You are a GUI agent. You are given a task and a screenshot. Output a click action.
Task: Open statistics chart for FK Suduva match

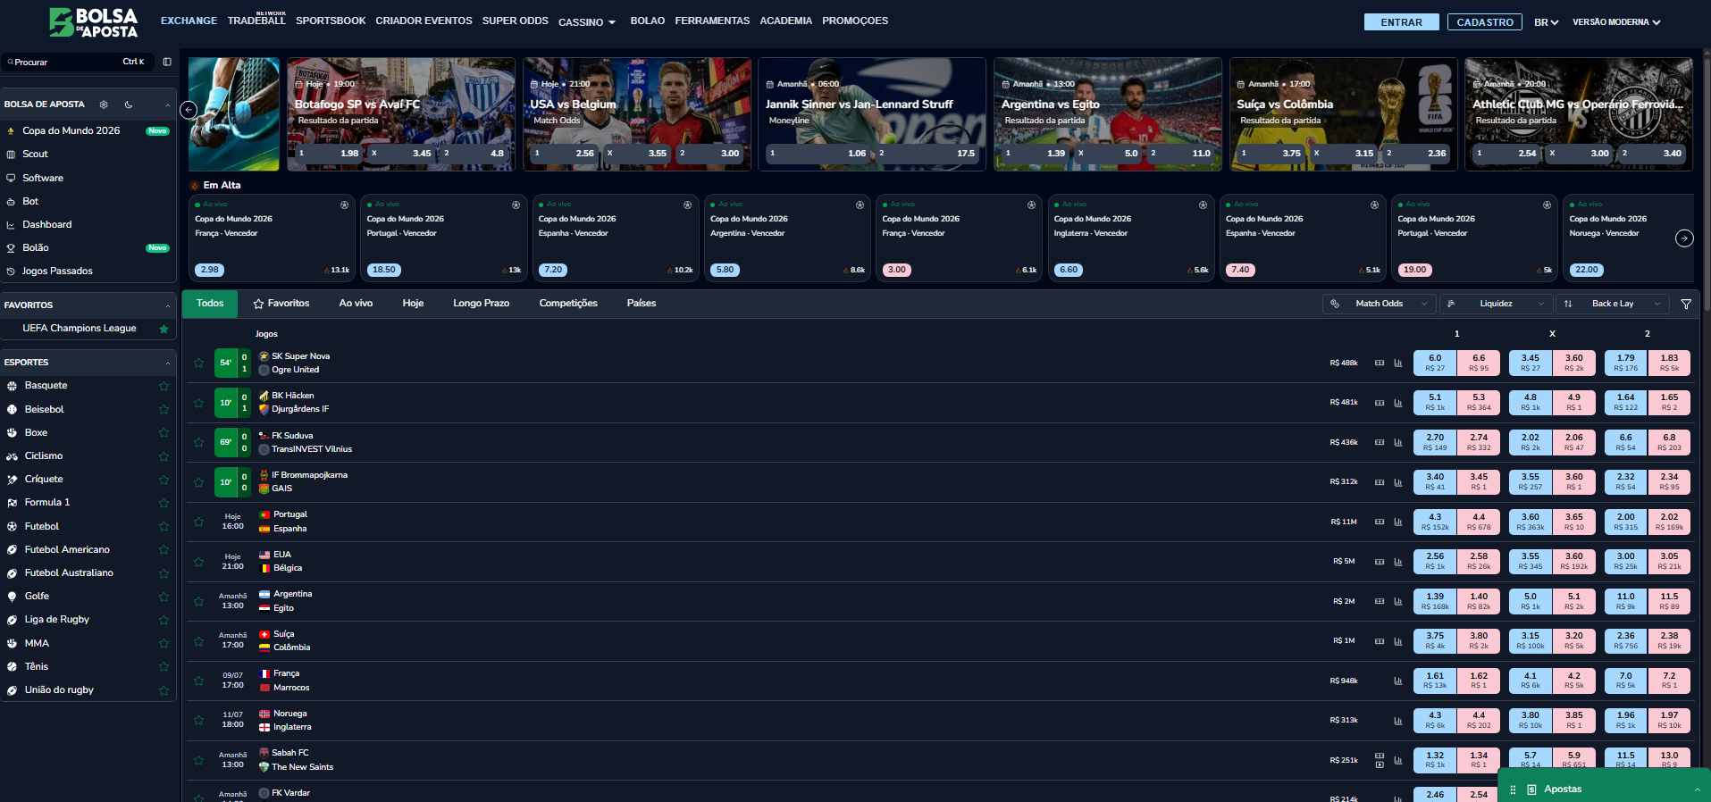1397,442
